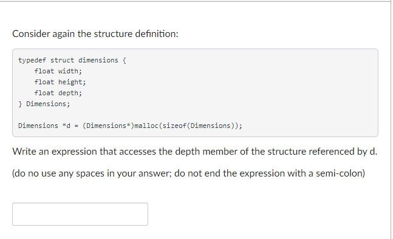Click the word 'depth' in the question sentence

pos(187,152)
